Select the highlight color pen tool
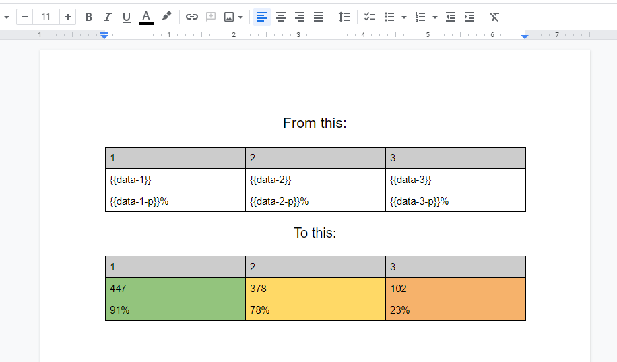This screenshot has height=362, width=617. pos(166,17)
